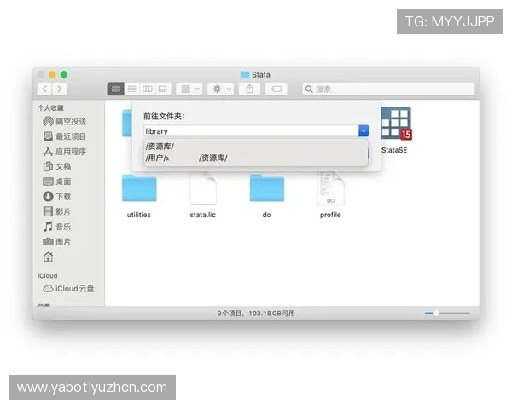Image resolution: width=512 pixels, height=409 pixels.
Task: Switch to gallery view mode
Action: click(x=163, y=89)
